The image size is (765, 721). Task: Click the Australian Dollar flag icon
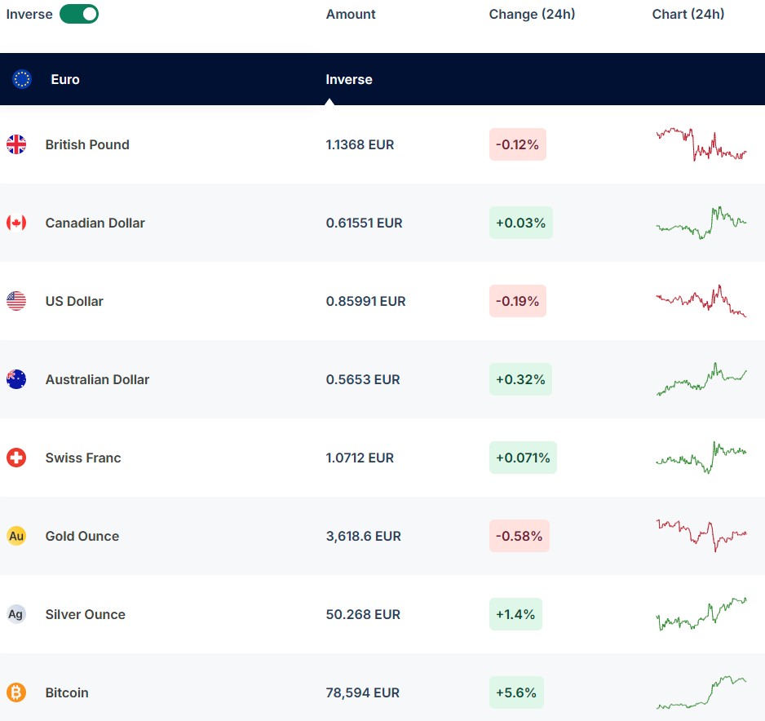click(x=16, y=379)
